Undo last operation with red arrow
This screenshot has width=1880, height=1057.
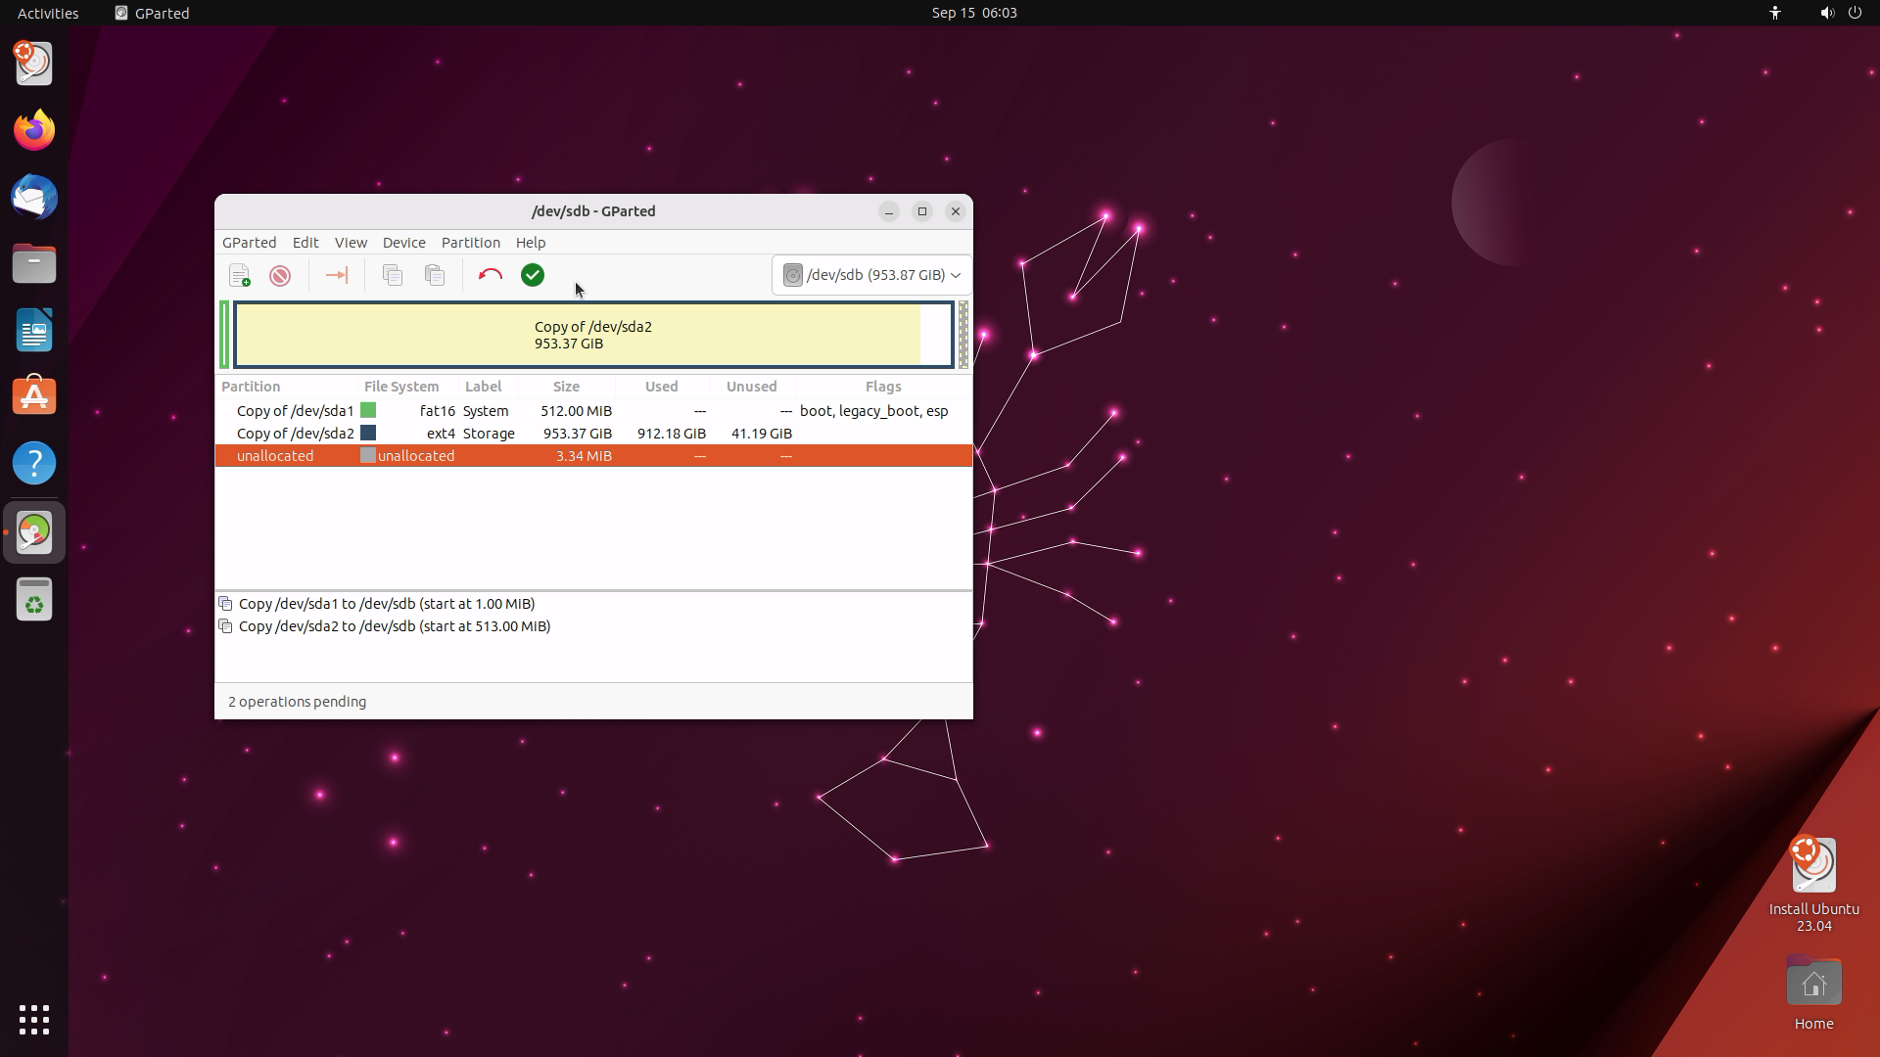coord(491,276)
